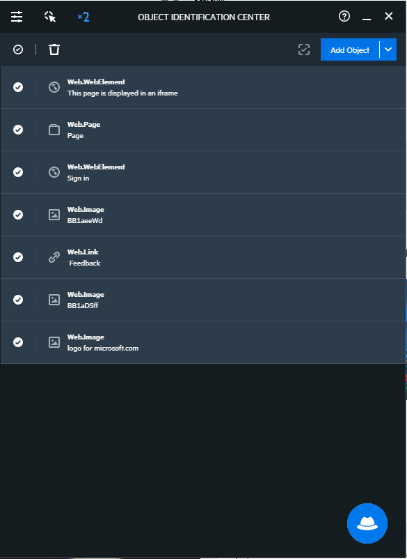This screenshot has height=559, width=407.
Task: Activate the object spy pointer tool
Action: (x=50, y=17)
